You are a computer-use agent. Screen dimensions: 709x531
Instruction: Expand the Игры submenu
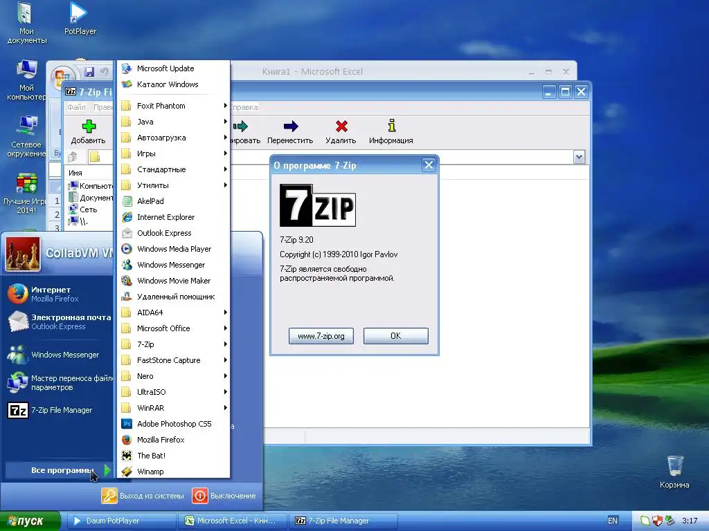174,153
